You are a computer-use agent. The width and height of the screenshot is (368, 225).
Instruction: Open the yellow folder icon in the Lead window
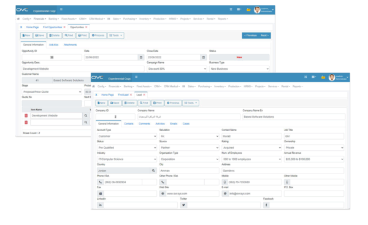point(323,77)
